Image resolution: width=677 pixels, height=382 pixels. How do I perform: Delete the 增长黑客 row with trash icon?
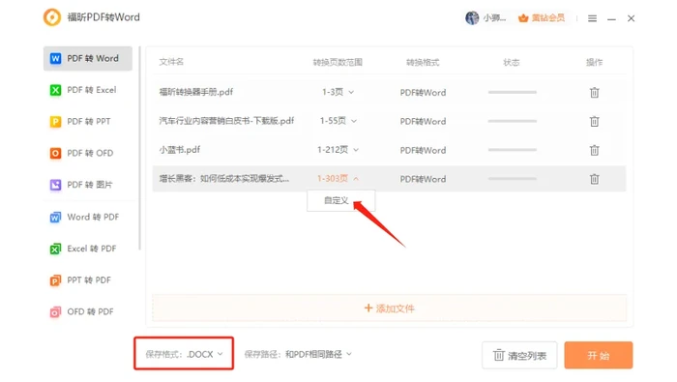594,179
